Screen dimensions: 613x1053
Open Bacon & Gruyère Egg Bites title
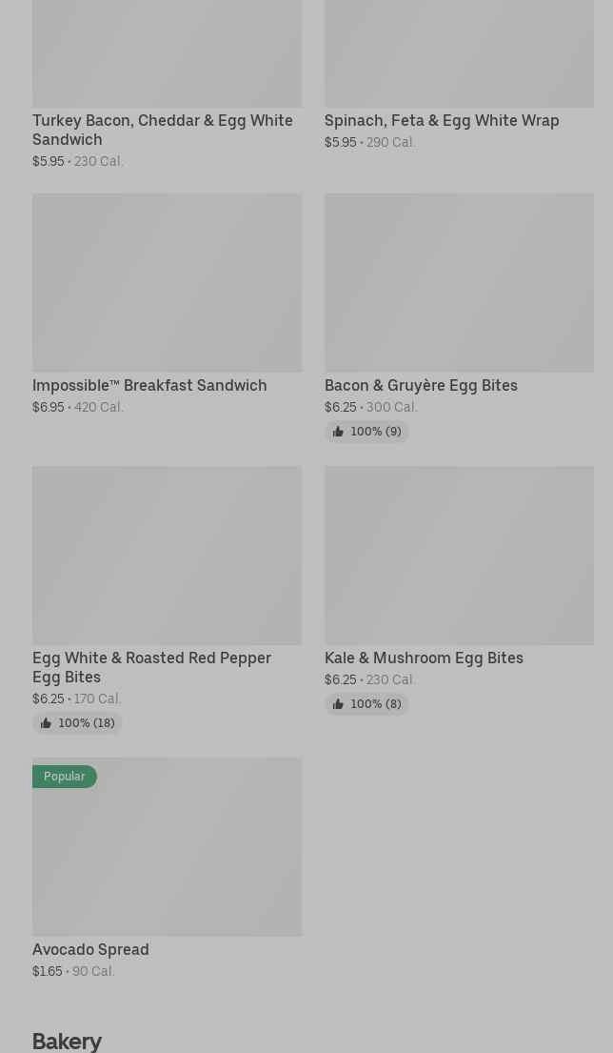tap(421, 386)
